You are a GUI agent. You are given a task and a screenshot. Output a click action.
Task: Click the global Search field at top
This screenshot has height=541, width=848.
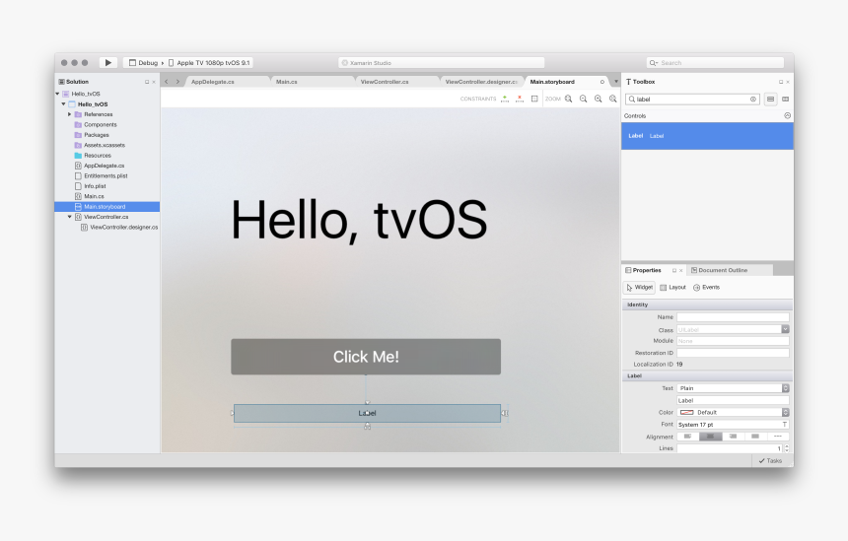click(x=715, y=63)
